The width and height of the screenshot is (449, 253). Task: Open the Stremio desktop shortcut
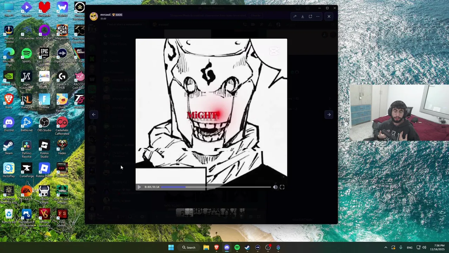click(x=26, y=9)
